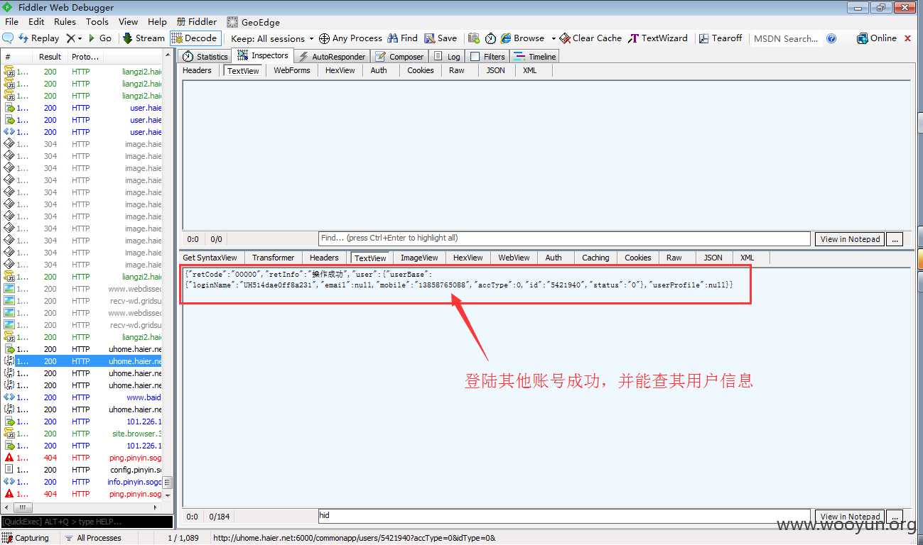Select response WebView tab

[x=514, y=258]
